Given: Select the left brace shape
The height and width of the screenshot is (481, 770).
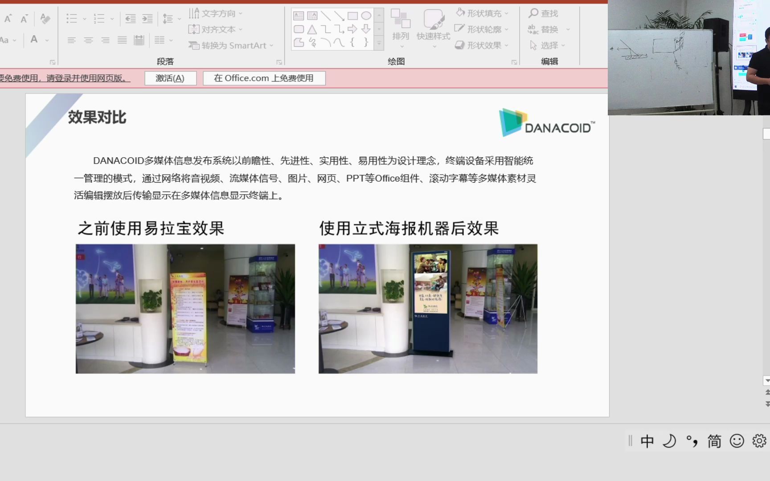Looking at the screenshot, I should coord(352,42).
